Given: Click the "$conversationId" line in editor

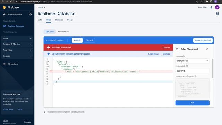Looking at the screenshot, I should 71,67.
